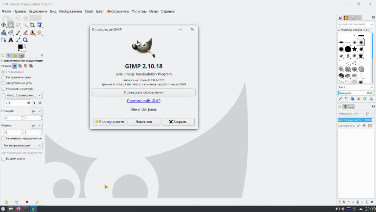Viewport: 376px width, 212px height.
Task: Click the edit brush pencil icon
Action: coord(340,99)
